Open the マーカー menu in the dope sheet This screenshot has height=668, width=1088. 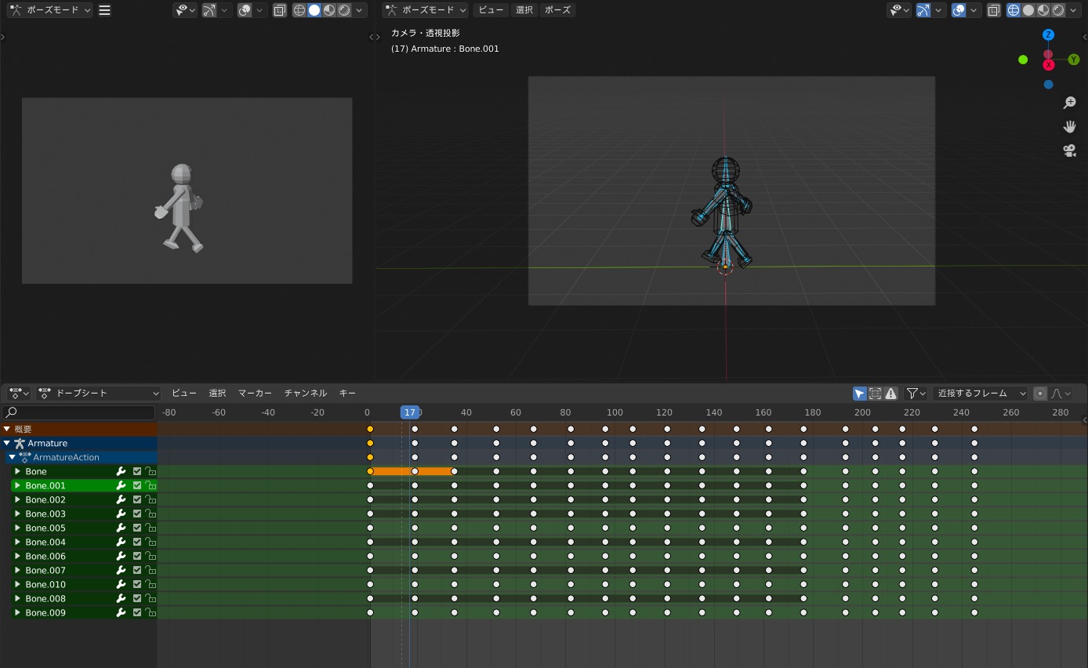[255, 394]
